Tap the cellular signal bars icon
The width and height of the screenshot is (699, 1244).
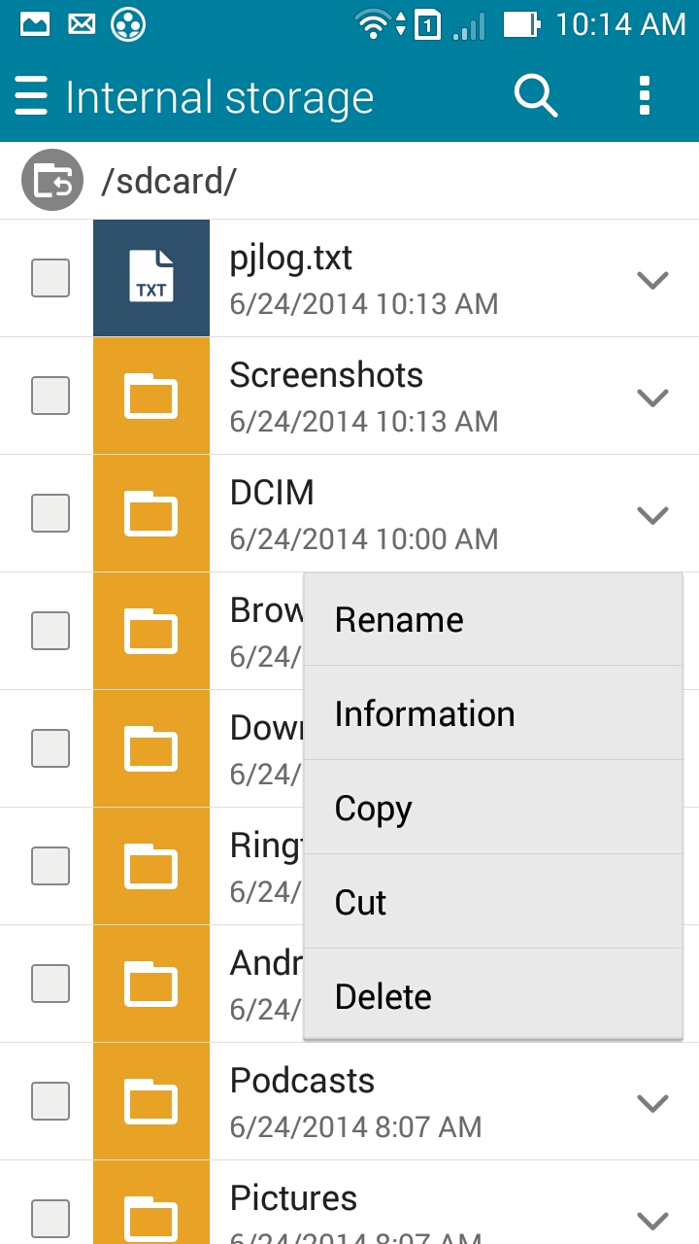tap(469, 25)
